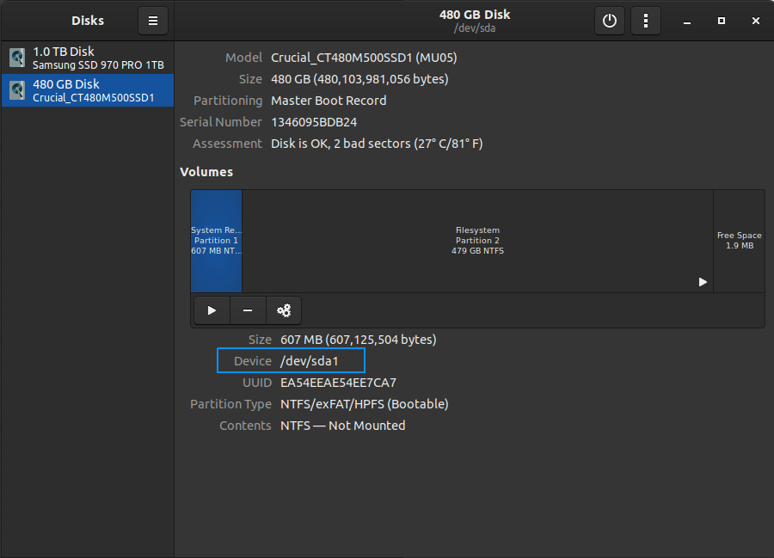Viewport: 774px width, 558px height.
Task: Click the Master Boot Record partitioning value
Action: [x=329, y=101]
